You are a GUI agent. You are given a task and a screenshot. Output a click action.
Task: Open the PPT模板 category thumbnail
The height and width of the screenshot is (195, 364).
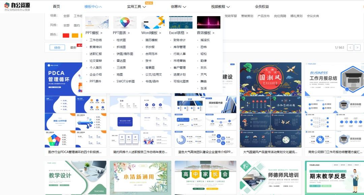[97, 22]
